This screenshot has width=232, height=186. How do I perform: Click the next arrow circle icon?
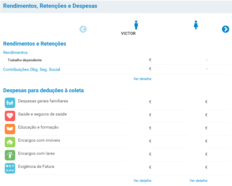click(225, 29)
